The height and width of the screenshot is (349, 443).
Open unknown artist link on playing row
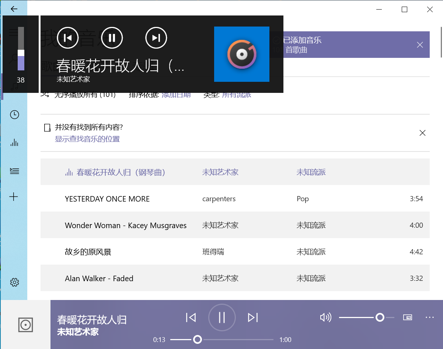point(220,172)
